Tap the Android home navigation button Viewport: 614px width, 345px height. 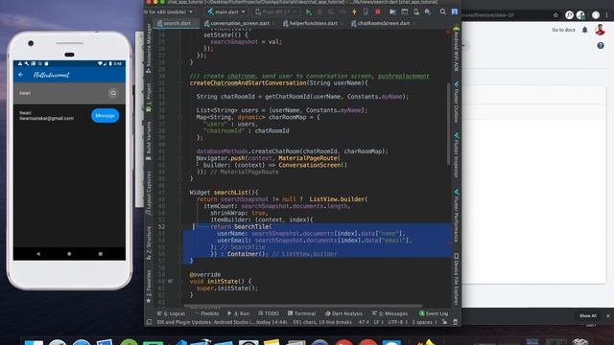tap(69, 254)
